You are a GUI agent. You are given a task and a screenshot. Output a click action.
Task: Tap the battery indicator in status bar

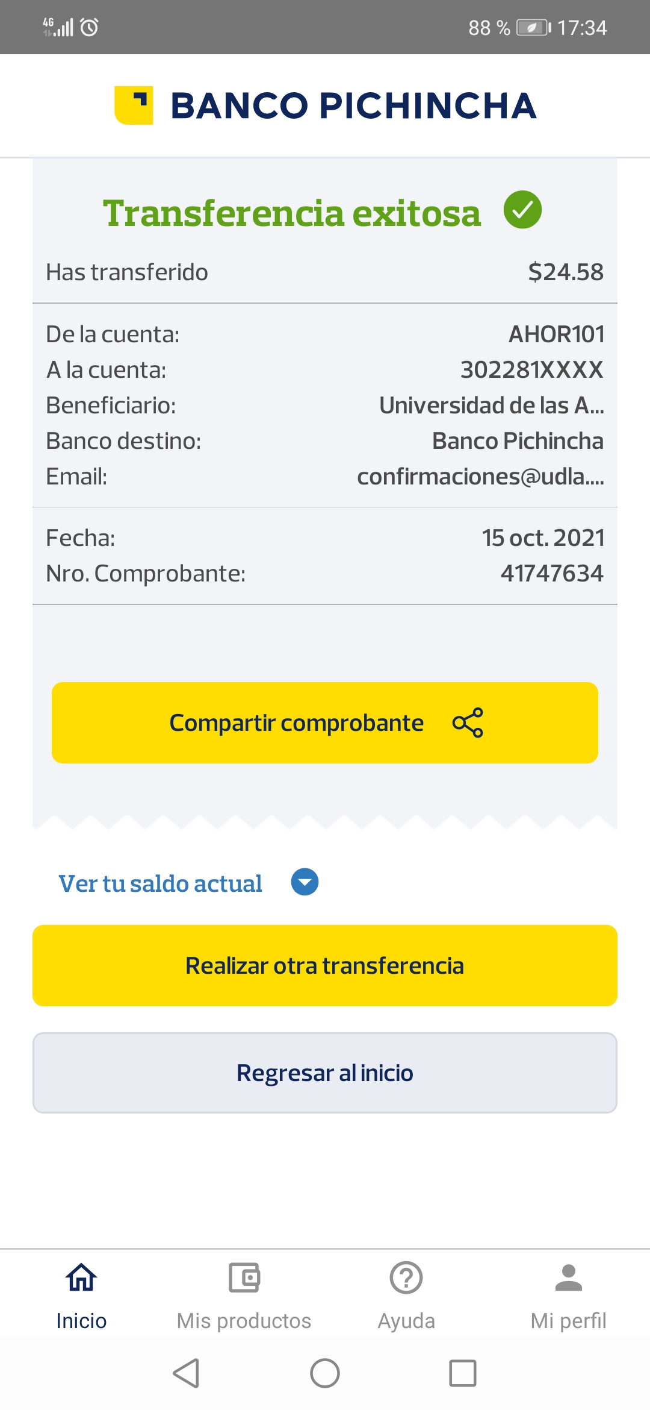(x=533, y=28)
